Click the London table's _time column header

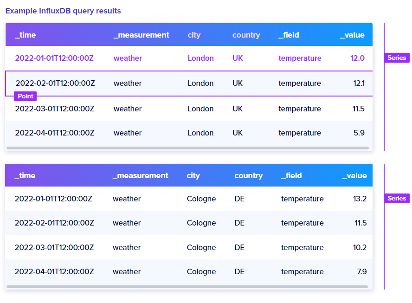tap(26, 35)
